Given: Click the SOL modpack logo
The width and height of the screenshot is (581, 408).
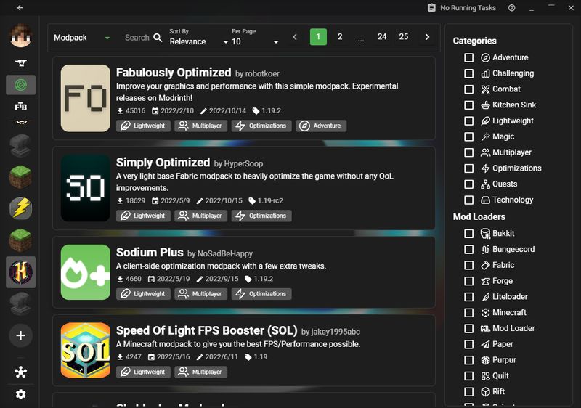Looking at the screenshot, I should point(86,350).
